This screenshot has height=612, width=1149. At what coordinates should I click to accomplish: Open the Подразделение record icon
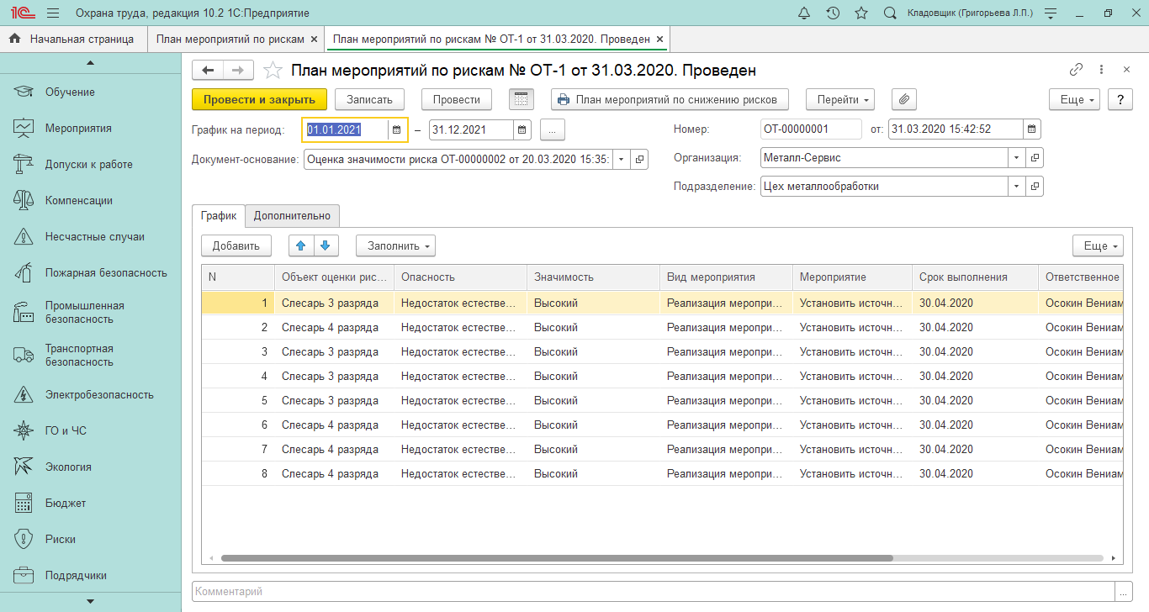click(1035, 186)
